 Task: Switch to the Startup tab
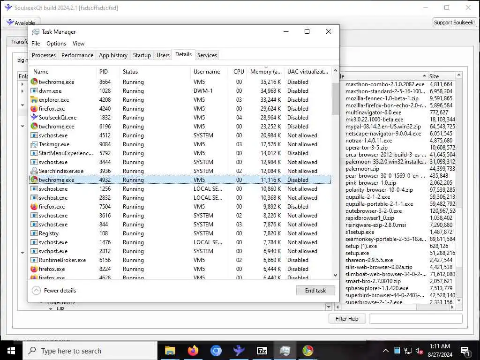click(x=142, y=55)
